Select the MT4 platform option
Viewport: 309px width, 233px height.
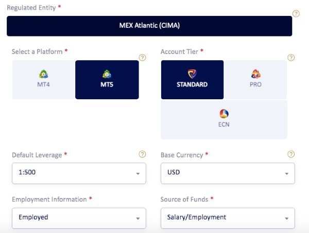(x=44, y=80)
